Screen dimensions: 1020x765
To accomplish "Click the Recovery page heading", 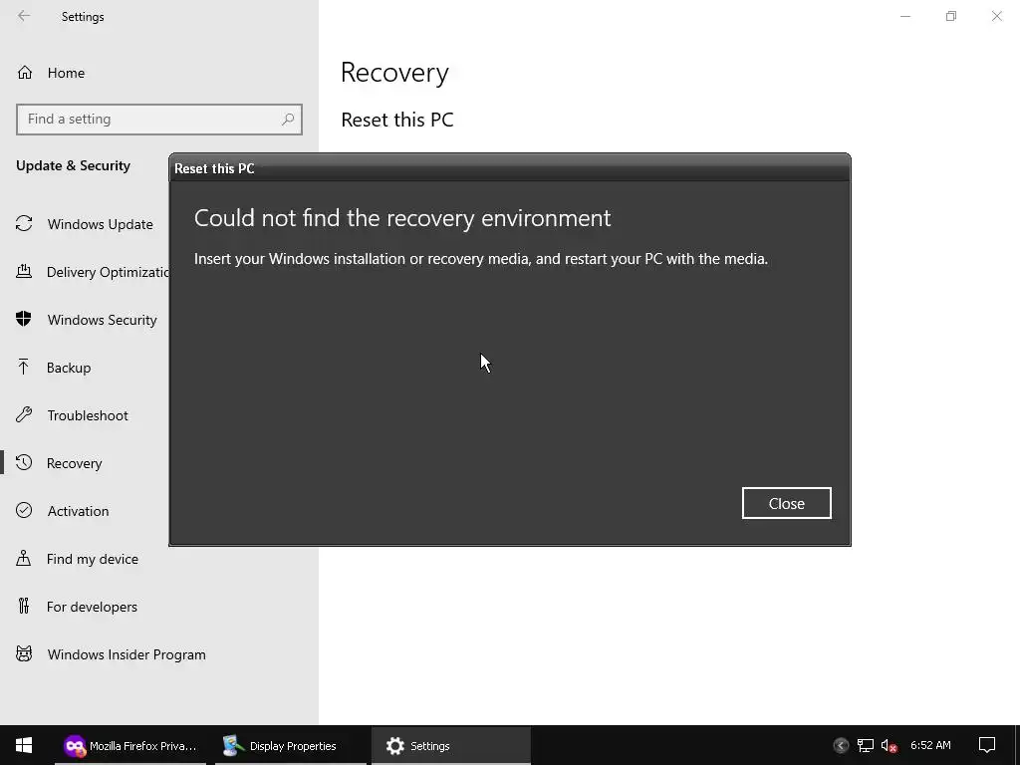I will (x=394, y=72).
